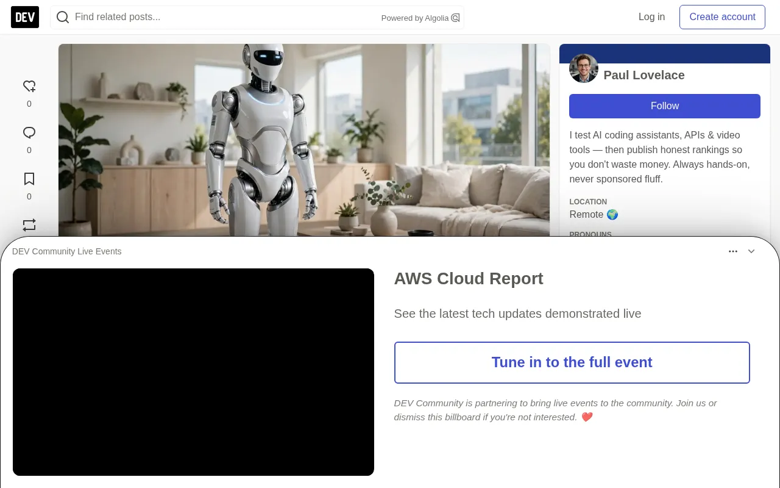This screenshot has height=488, width=780.
Task: Open billboard options three-dot menu
Action: (x=733, y=251)
